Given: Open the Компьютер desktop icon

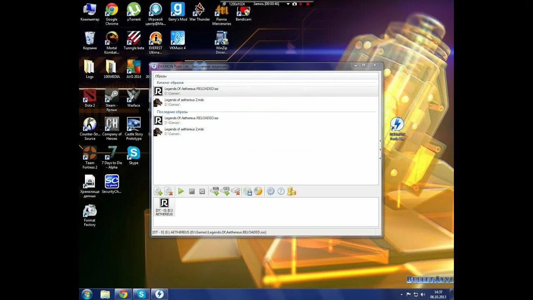Looking at the screenshot, I should [90, 12].
